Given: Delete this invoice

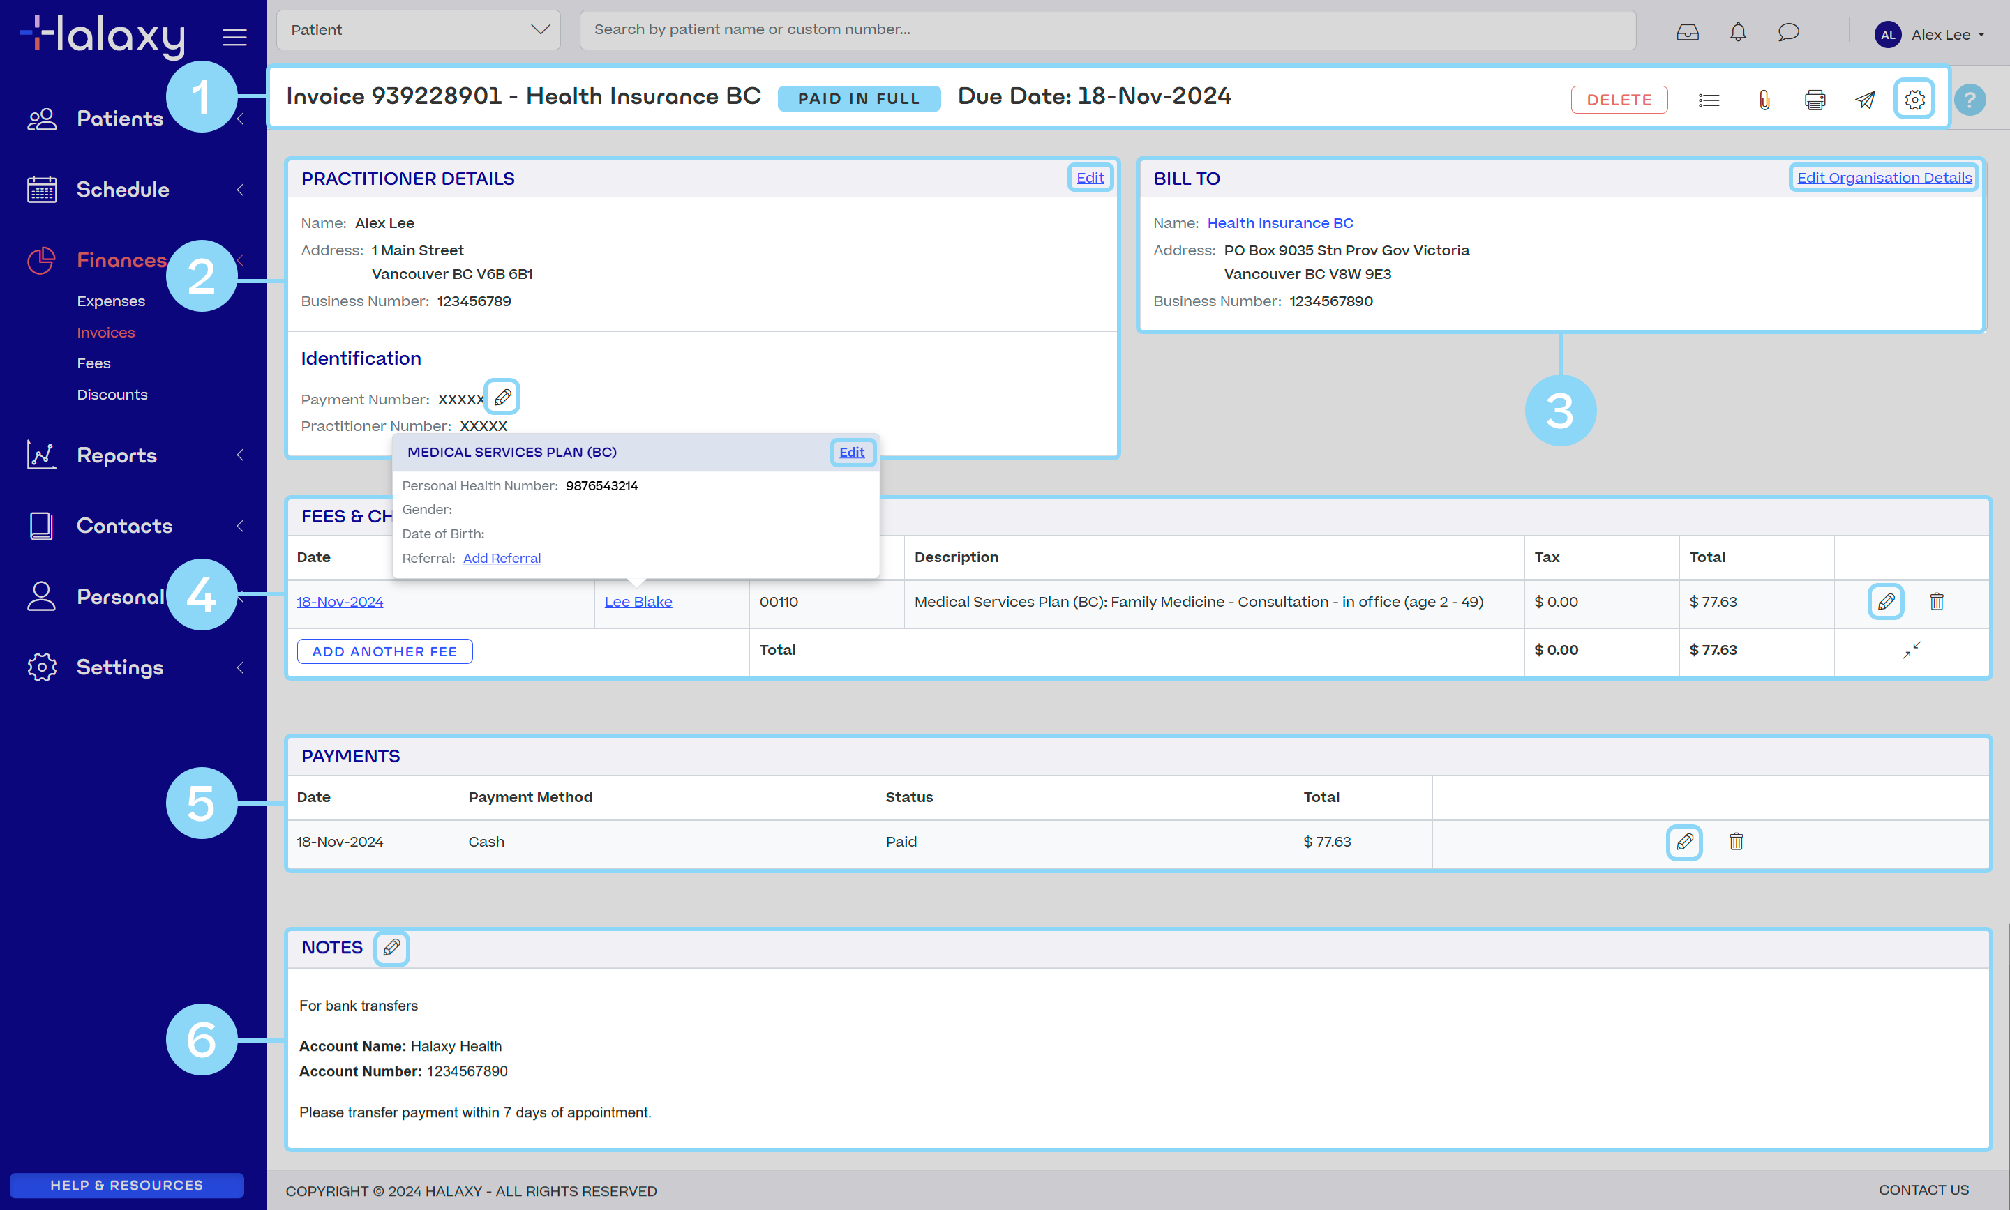Looking at the screenshot, I should point(1619,100).
